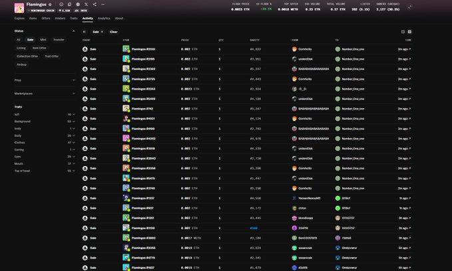Toggle the Transfer status filter
Image resolution: width=452 pixels, height=271 pixels.
tap(59, 40)
